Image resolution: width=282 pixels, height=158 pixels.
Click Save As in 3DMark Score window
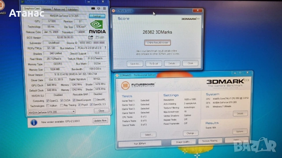pyautogui.click(x=135, y=64)
